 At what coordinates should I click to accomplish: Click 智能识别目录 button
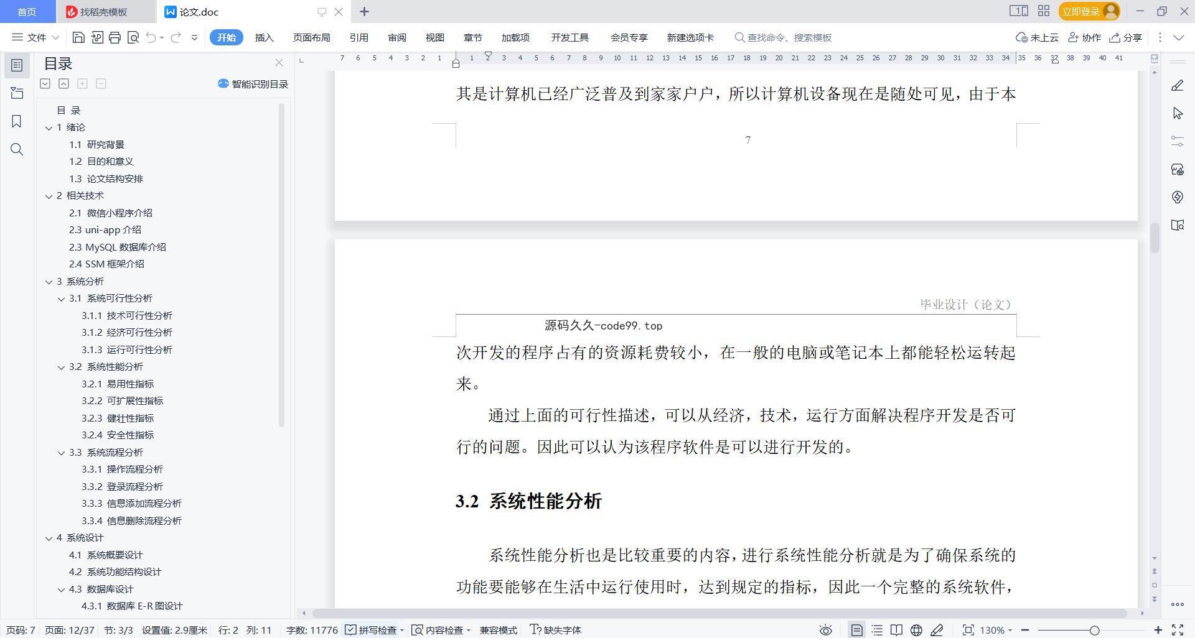pyautogui.click(x=253, y=84)
